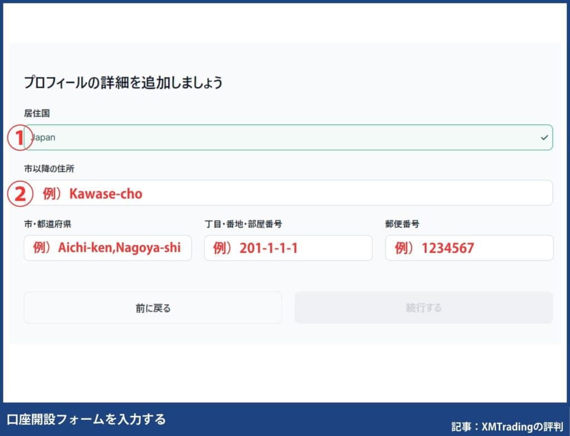
Task: Click the 居住国 label
Action: point(37,113)
